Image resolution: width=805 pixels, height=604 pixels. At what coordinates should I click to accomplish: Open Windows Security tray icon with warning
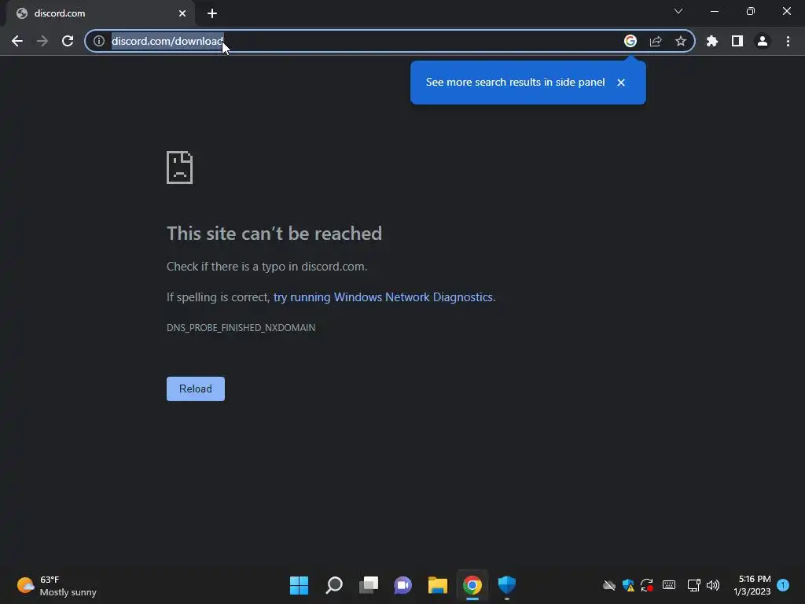(x=628, y=585)
